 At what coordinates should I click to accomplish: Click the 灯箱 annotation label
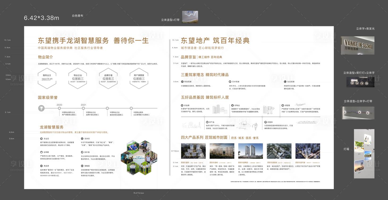346,149
